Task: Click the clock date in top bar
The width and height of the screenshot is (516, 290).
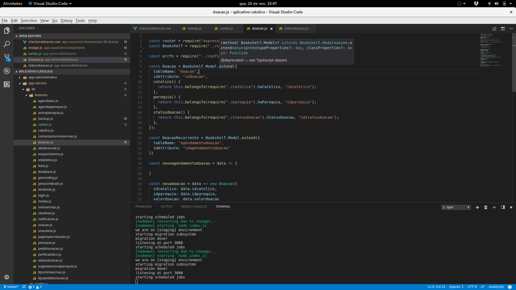Action: click(258, 3)
